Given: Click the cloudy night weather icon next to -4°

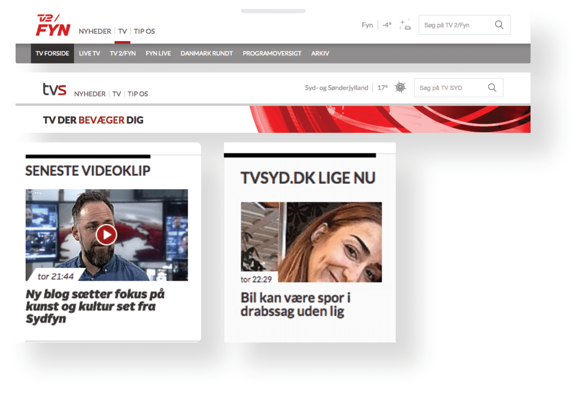Looking at the screenshot, I should (x=405, y=25).
